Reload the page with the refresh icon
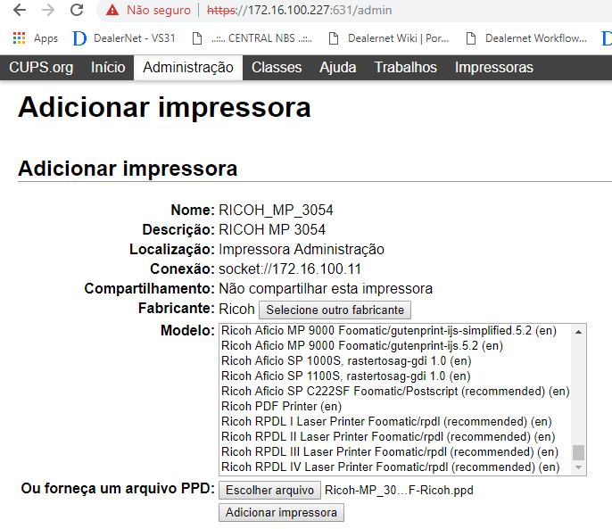Viewport: 612px width, 529px height. (77, 10)
